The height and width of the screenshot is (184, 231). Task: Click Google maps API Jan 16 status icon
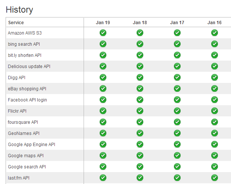(x=215, y=155)
